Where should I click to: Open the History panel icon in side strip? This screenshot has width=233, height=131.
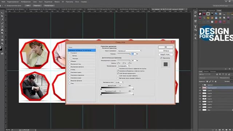(196, 12)
